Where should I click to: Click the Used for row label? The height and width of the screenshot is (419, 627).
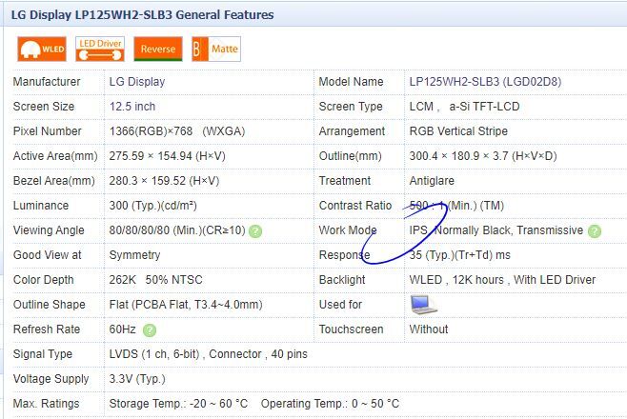340,305
